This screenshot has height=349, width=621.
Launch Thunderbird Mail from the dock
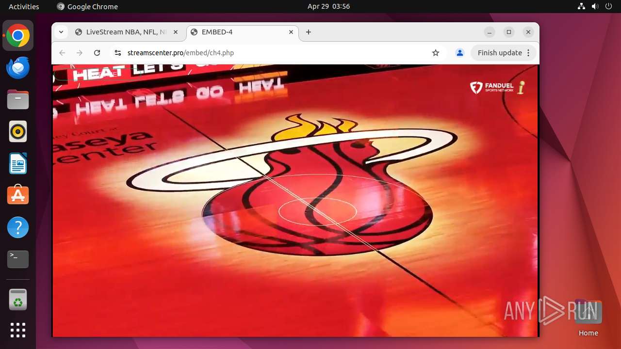(18, 68)
